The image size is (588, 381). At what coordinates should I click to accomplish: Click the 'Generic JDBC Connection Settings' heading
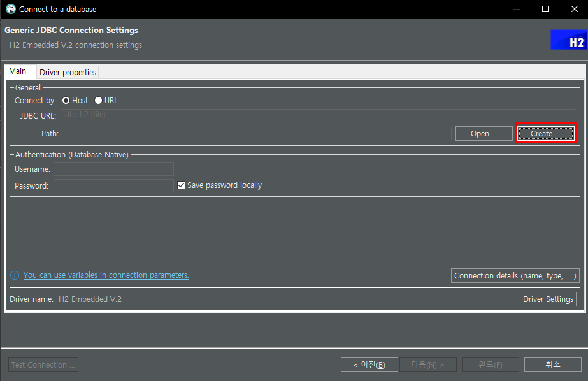pos(71,30)
